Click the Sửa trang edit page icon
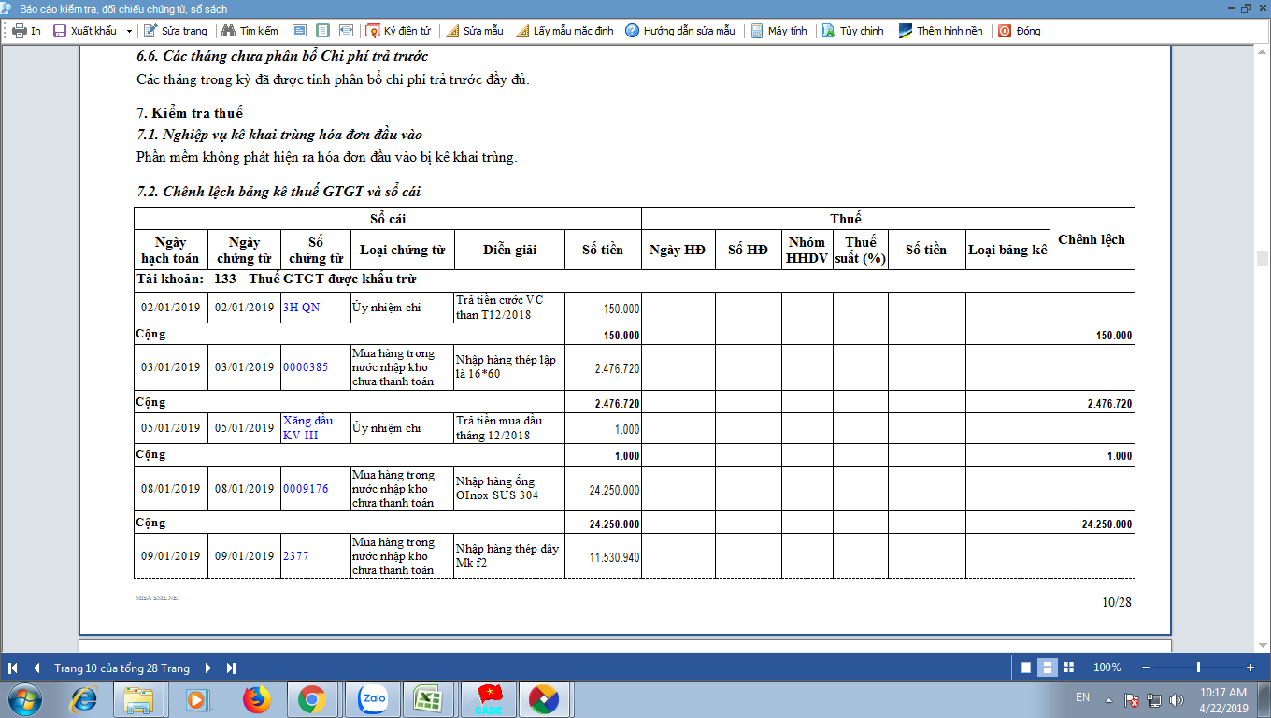Image resolution: width=1271 pixels, height=718 pixels. [150, 31]
